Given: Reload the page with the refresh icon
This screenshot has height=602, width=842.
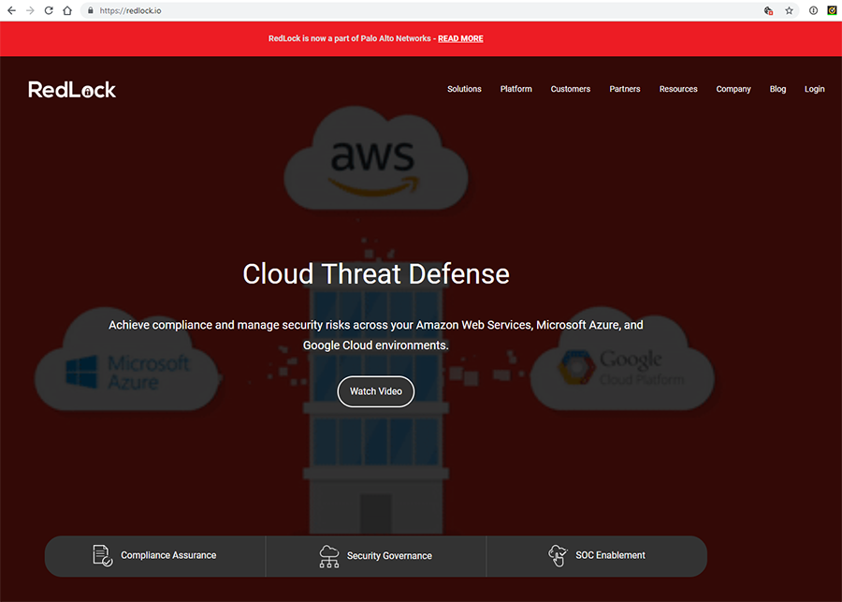Looking at the screenshot, I should [49, 10].
